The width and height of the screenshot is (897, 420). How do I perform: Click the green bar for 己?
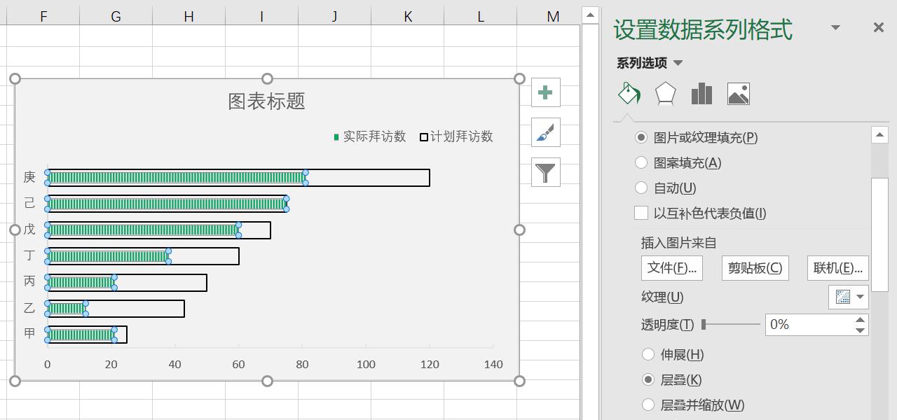(167, 204)
